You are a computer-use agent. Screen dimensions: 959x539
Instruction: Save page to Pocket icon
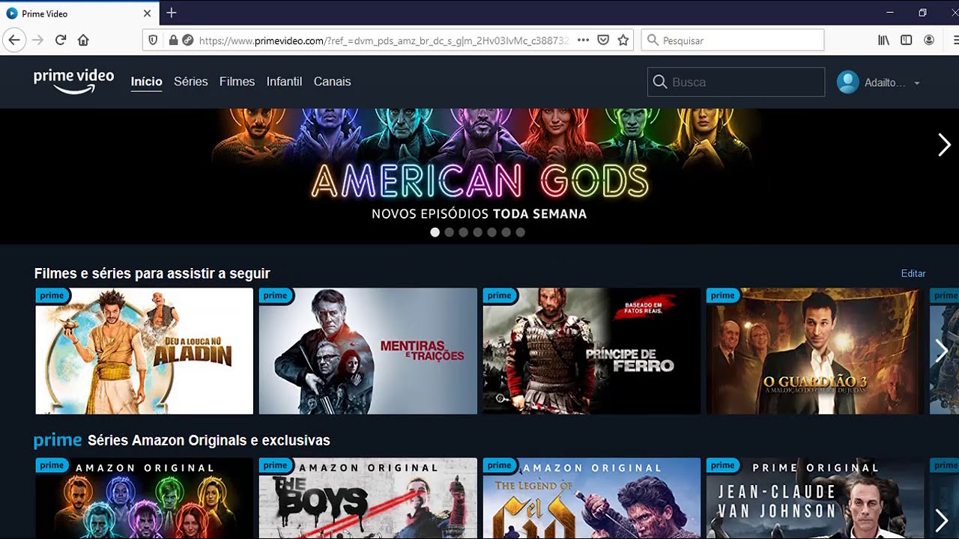coord(603,40)
